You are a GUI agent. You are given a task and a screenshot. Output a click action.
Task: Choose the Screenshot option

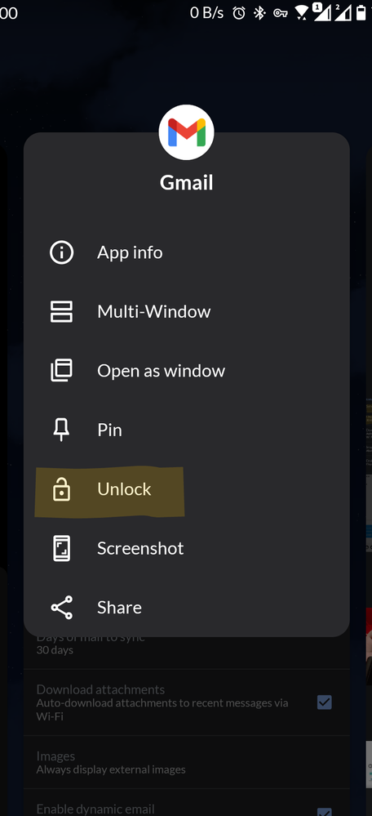click(x=186, y=549)
